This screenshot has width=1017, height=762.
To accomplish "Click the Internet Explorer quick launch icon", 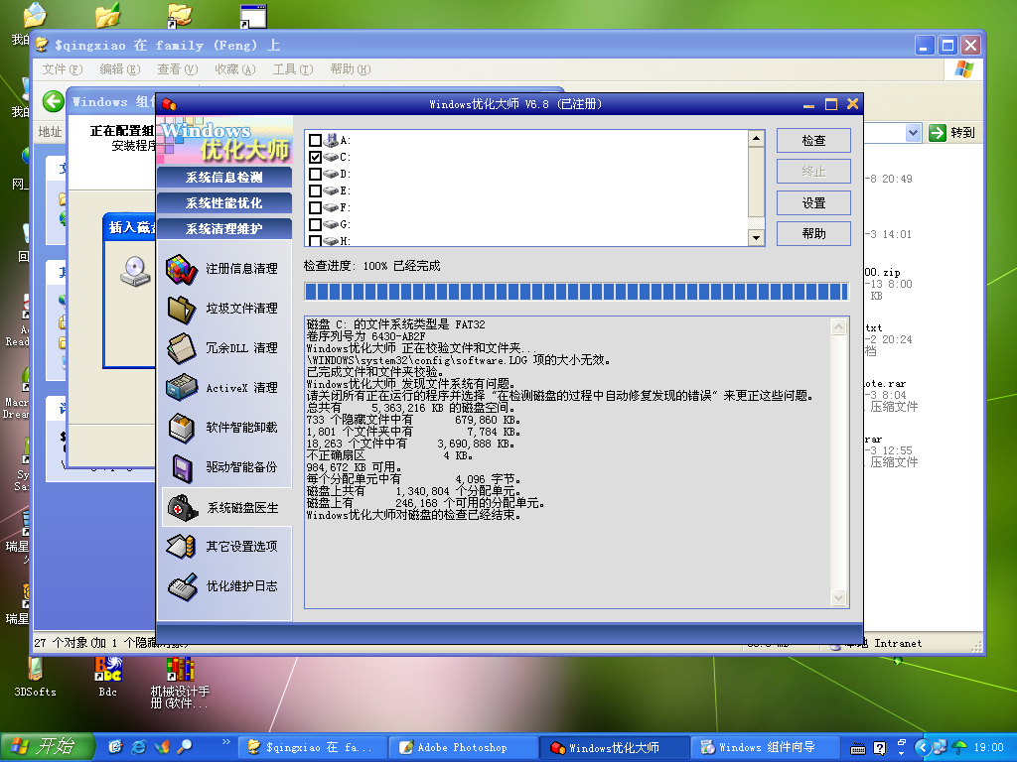I will point(139,747).
